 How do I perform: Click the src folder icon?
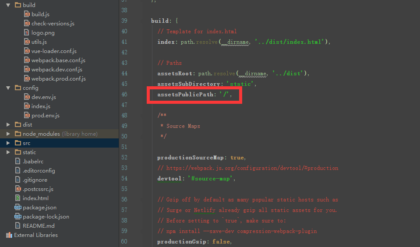(18, 143)
